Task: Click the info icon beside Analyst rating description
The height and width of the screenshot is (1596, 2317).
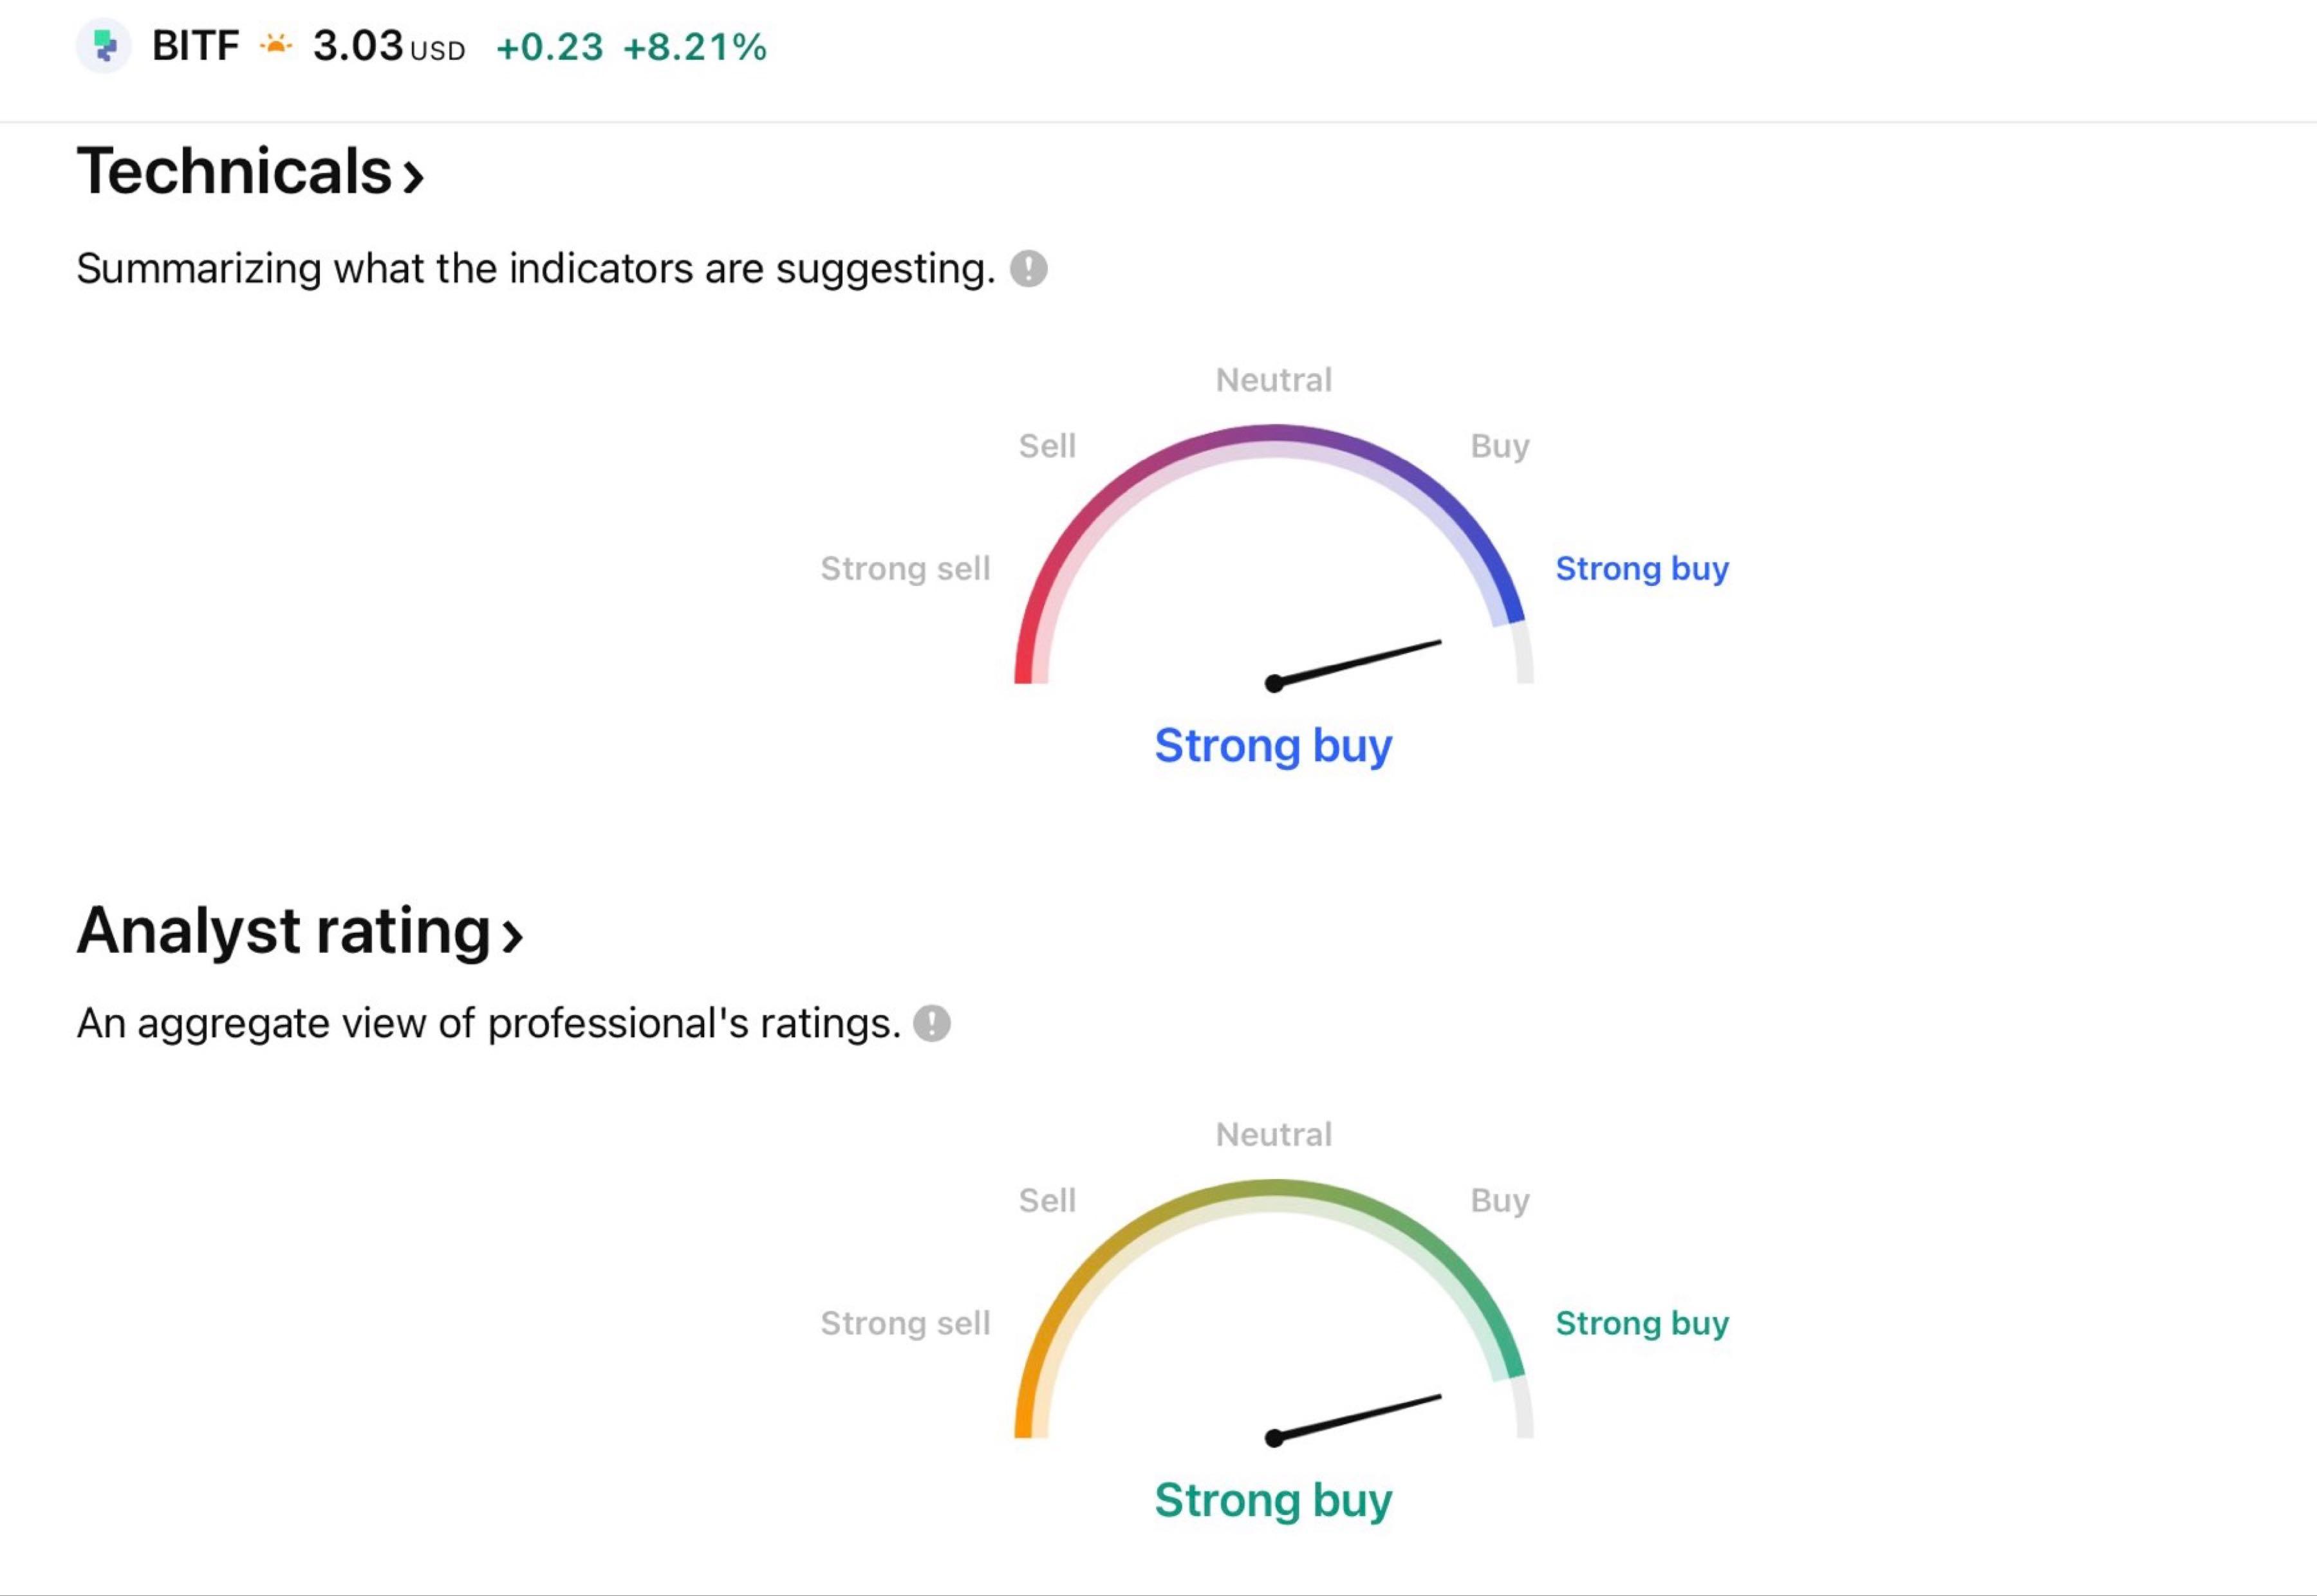Action: [x=931, y=1023]
